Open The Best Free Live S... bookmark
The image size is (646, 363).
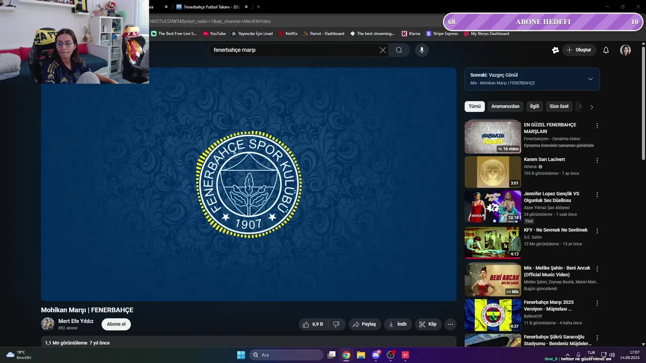pos(174,34)
